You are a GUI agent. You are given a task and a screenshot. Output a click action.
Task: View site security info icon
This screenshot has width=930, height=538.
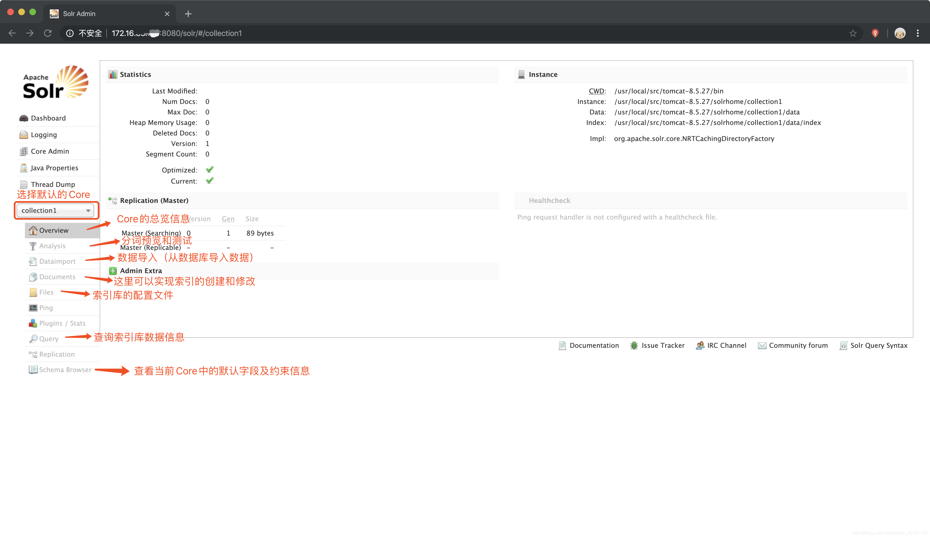[70, 33]
